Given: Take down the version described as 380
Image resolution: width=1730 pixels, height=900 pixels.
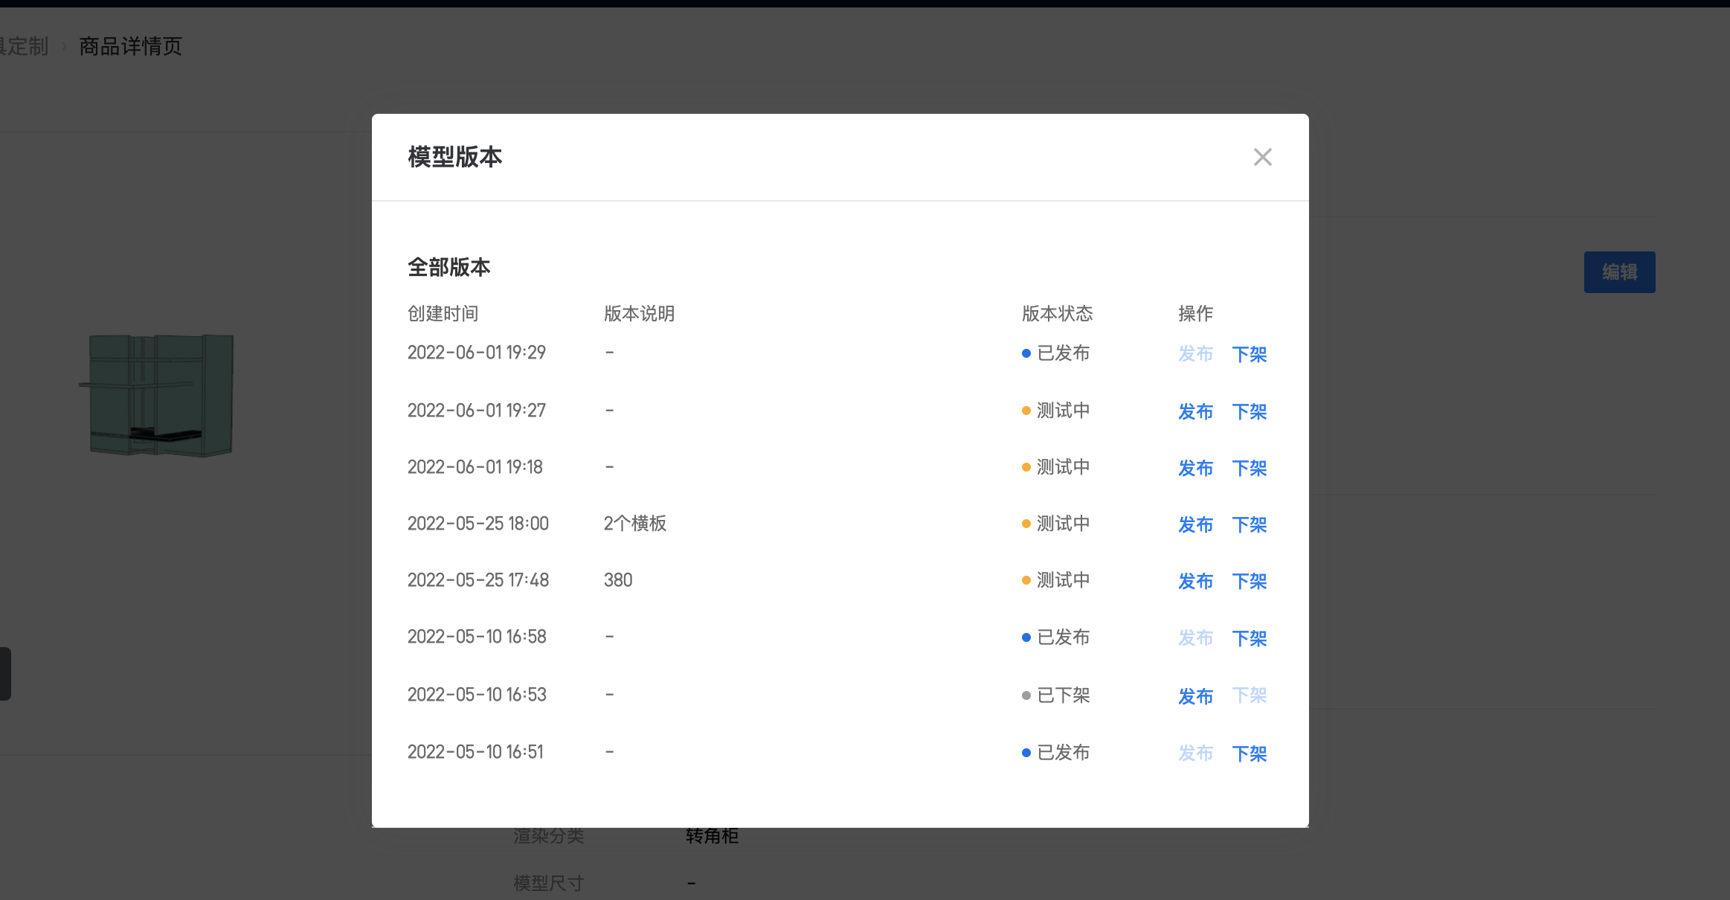Looking at the screenshot, I should [1250, 581].
